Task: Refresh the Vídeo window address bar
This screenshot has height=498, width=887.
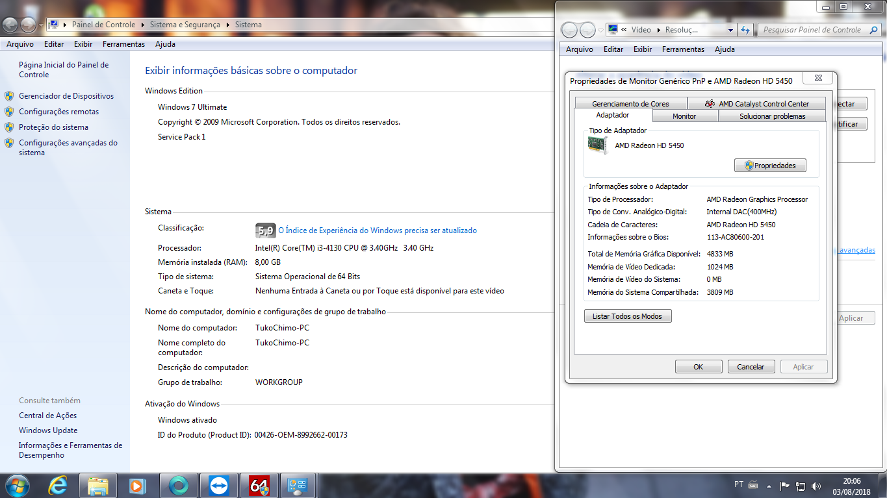Action: (x=745, y=30)
